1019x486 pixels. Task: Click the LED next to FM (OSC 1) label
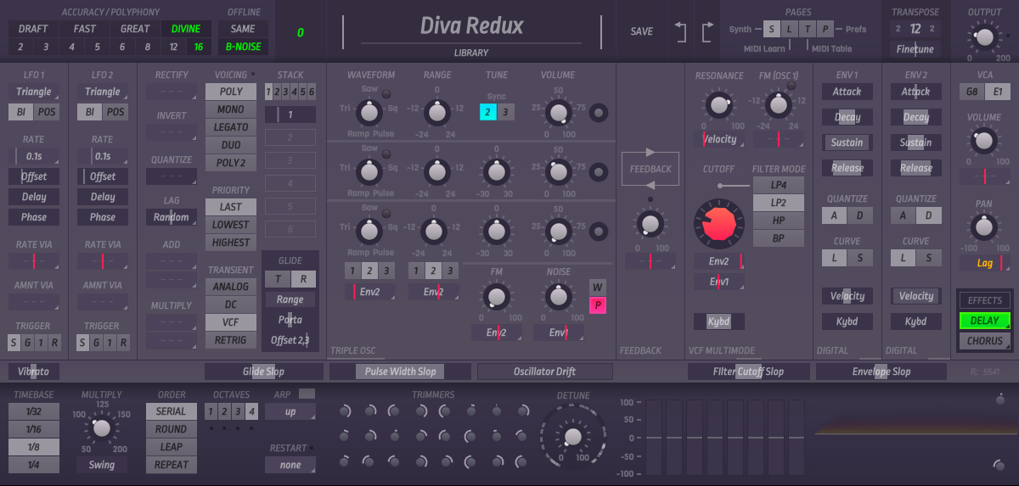(x=792, y=86)
